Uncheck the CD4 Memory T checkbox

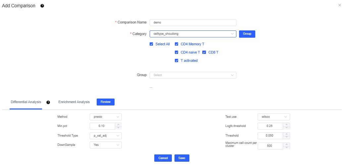177,44
